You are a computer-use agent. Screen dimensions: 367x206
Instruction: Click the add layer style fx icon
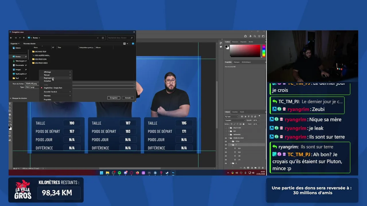tap(245, 168)
